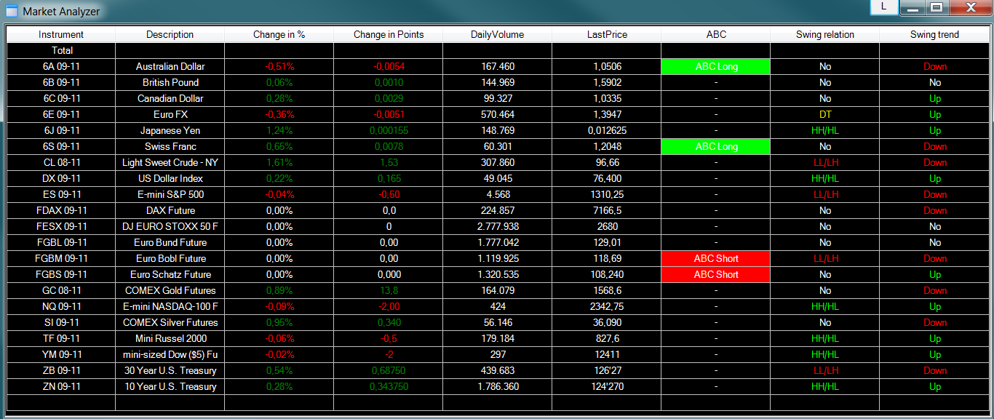Select the 6E 09-11 instrument cell

61,114
